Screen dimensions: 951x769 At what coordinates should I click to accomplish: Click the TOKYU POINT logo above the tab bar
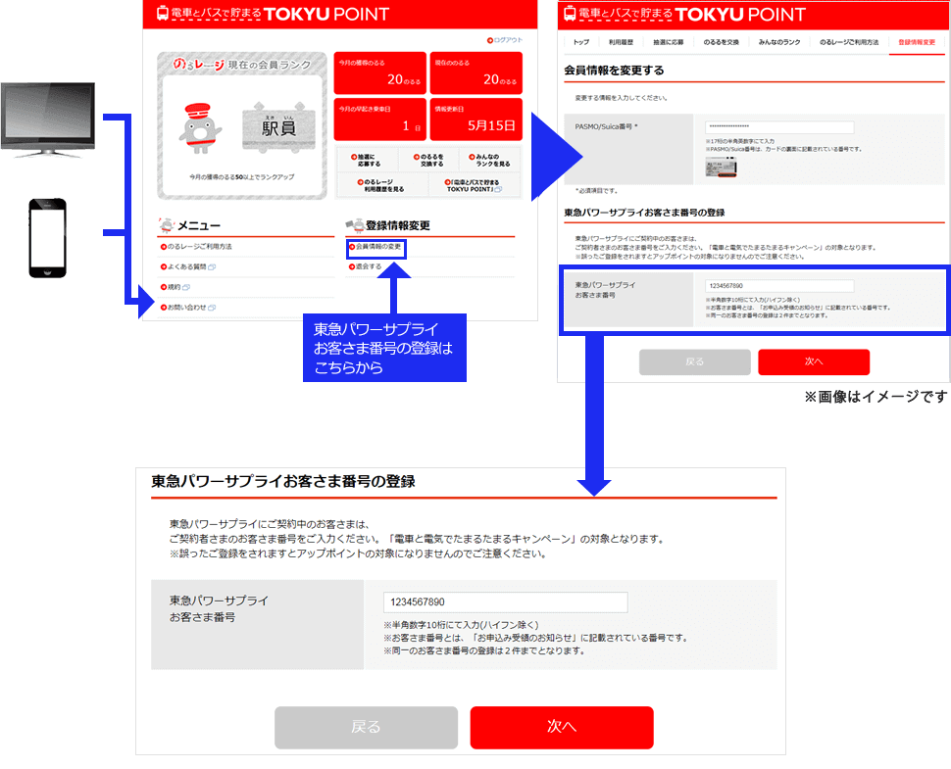[x=684, y=14]
